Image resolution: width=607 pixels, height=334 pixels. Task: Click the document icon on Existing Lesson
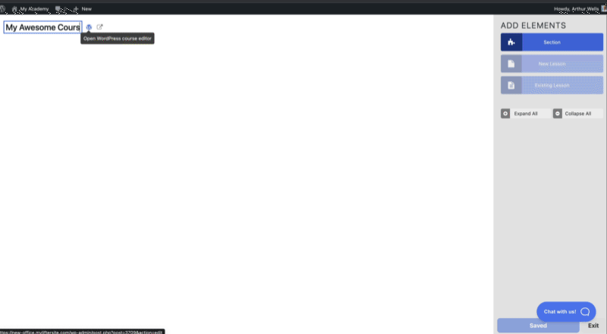click(x=511, y=85)
